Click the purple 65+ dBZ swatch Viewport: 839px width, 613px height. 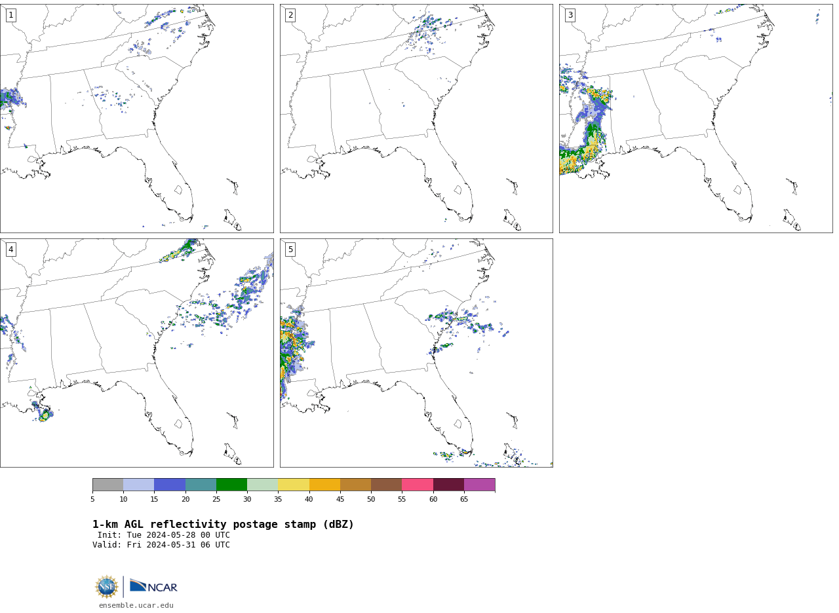coord(479,485)
